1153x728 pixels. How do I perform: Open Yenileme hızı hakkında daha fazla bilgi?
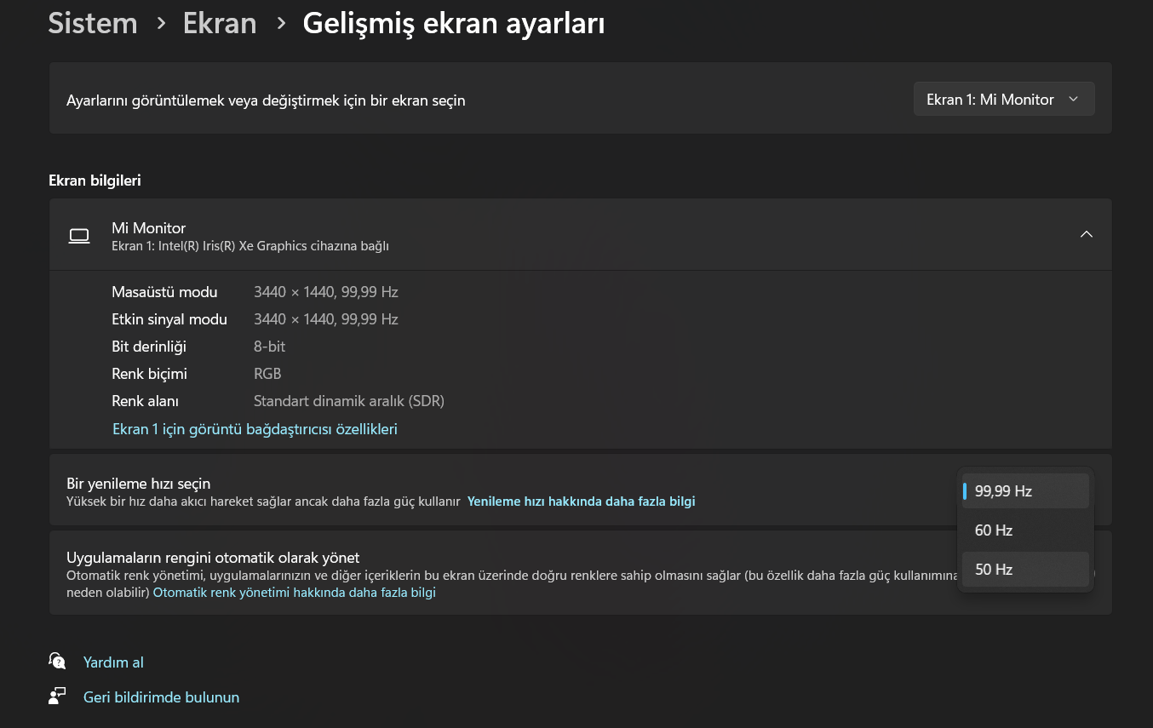pos(581,502)
